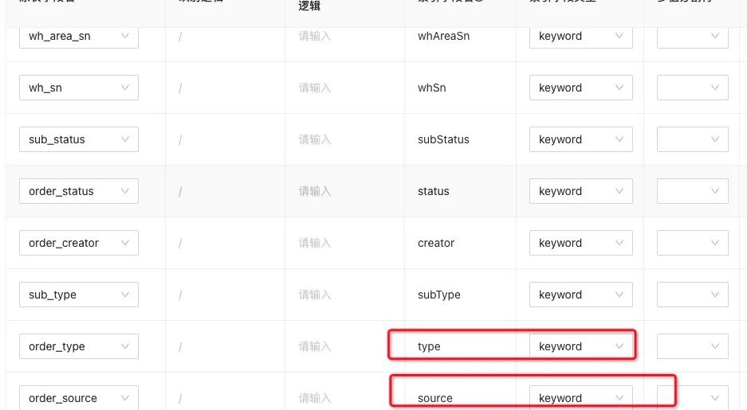Open the wh_area_sn source field dropdown
The width and height of the screenshot is (747, 410).
(78, 37)
